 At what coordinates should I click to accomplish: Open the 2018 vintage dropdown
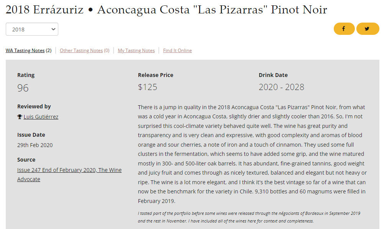(32, 29)
